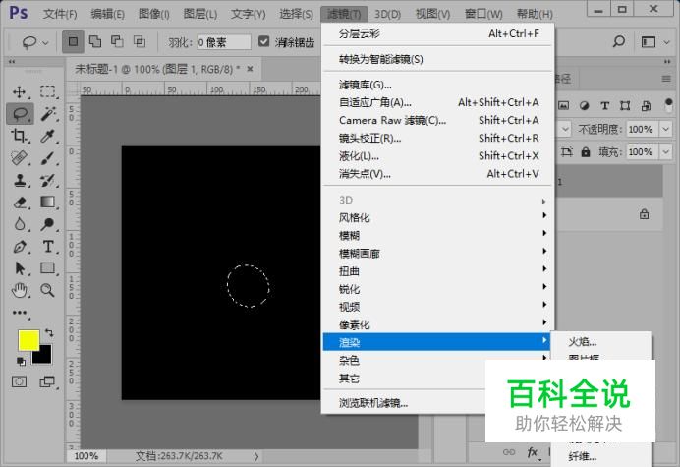Expand the 扭曲 filter submenu

point(437,271)
